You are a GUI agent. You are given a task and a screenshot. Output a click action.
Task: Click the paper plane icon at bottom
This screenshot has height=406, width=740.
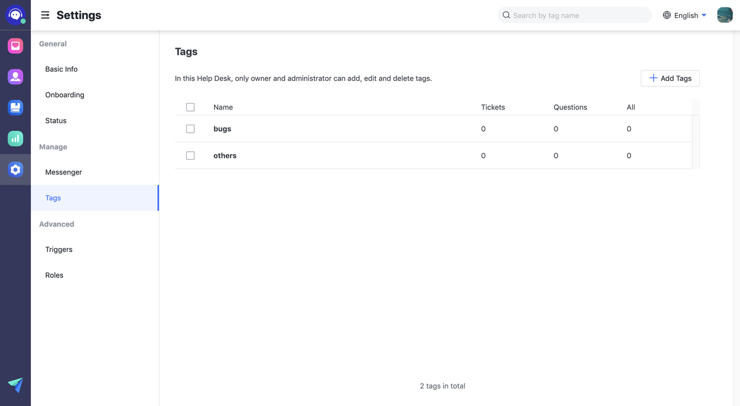[x=15, y=385]
